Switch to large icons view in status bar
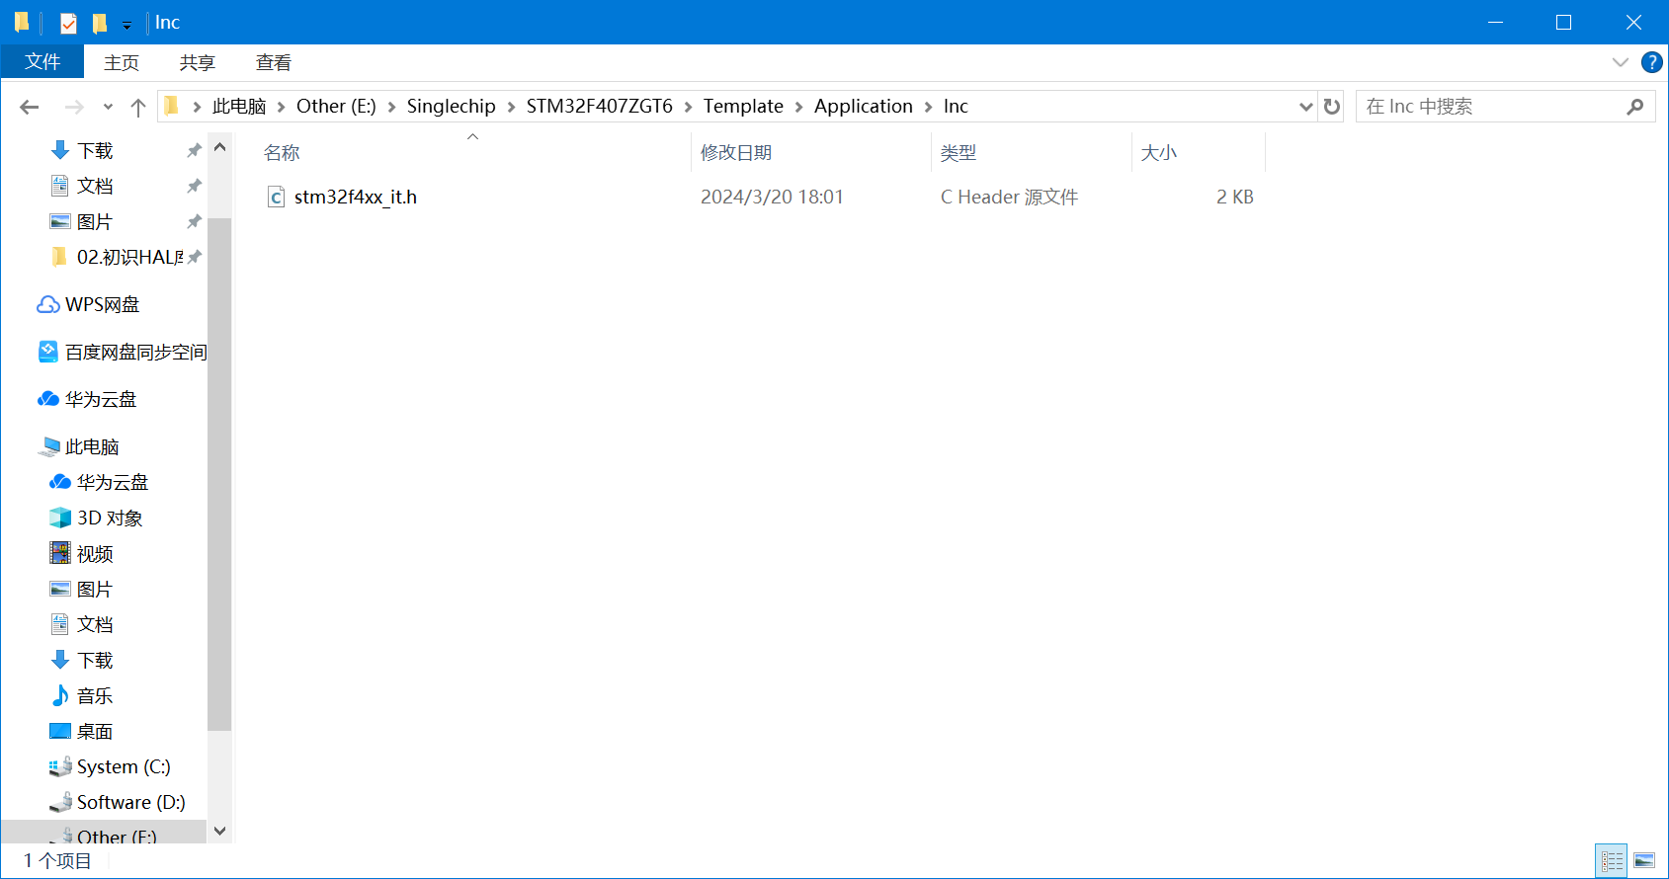Image resolution: width=1669 pixels, height=879 pixels. coord(1644,861)
